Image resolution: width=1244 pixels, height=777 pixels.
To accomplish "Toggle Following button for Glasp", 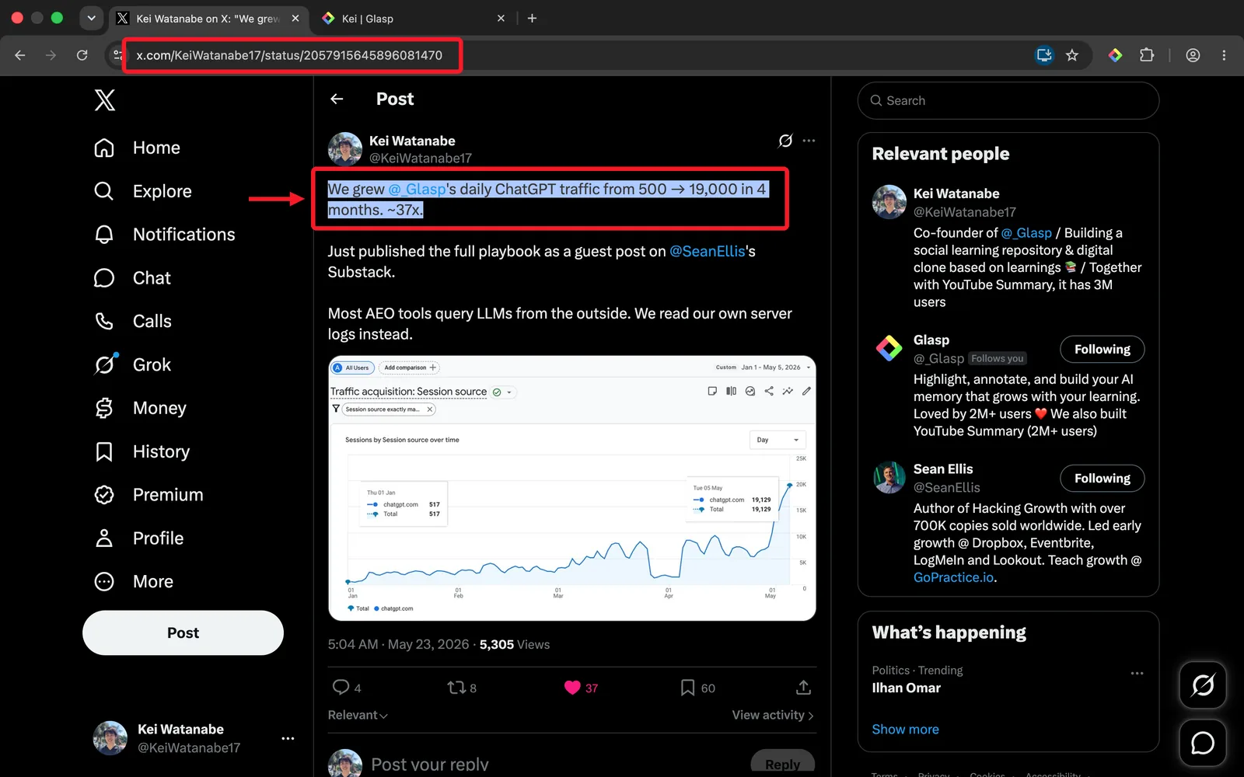I will [1102, 350].
